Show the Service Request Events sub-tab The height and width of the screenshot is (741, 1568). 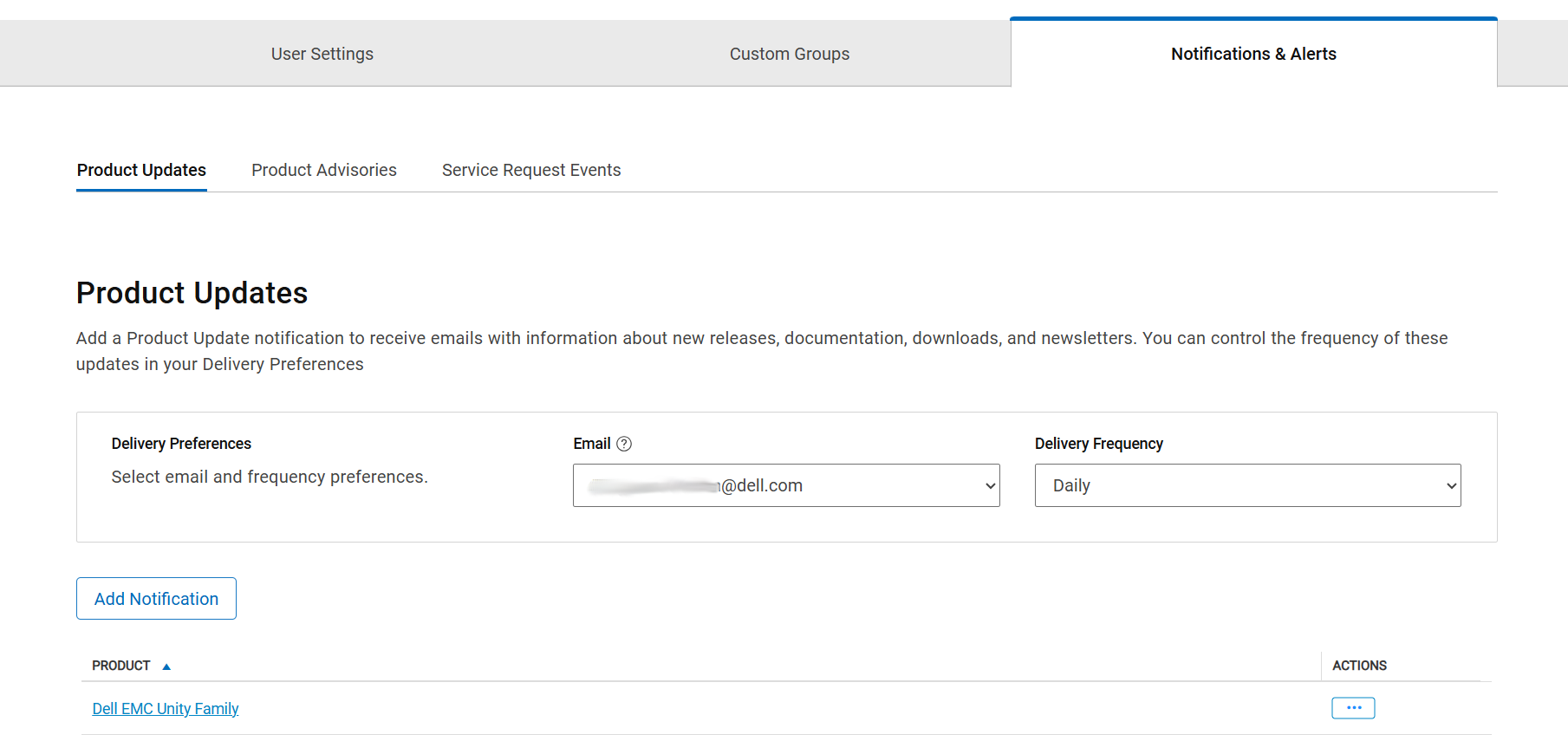(530, 170)
